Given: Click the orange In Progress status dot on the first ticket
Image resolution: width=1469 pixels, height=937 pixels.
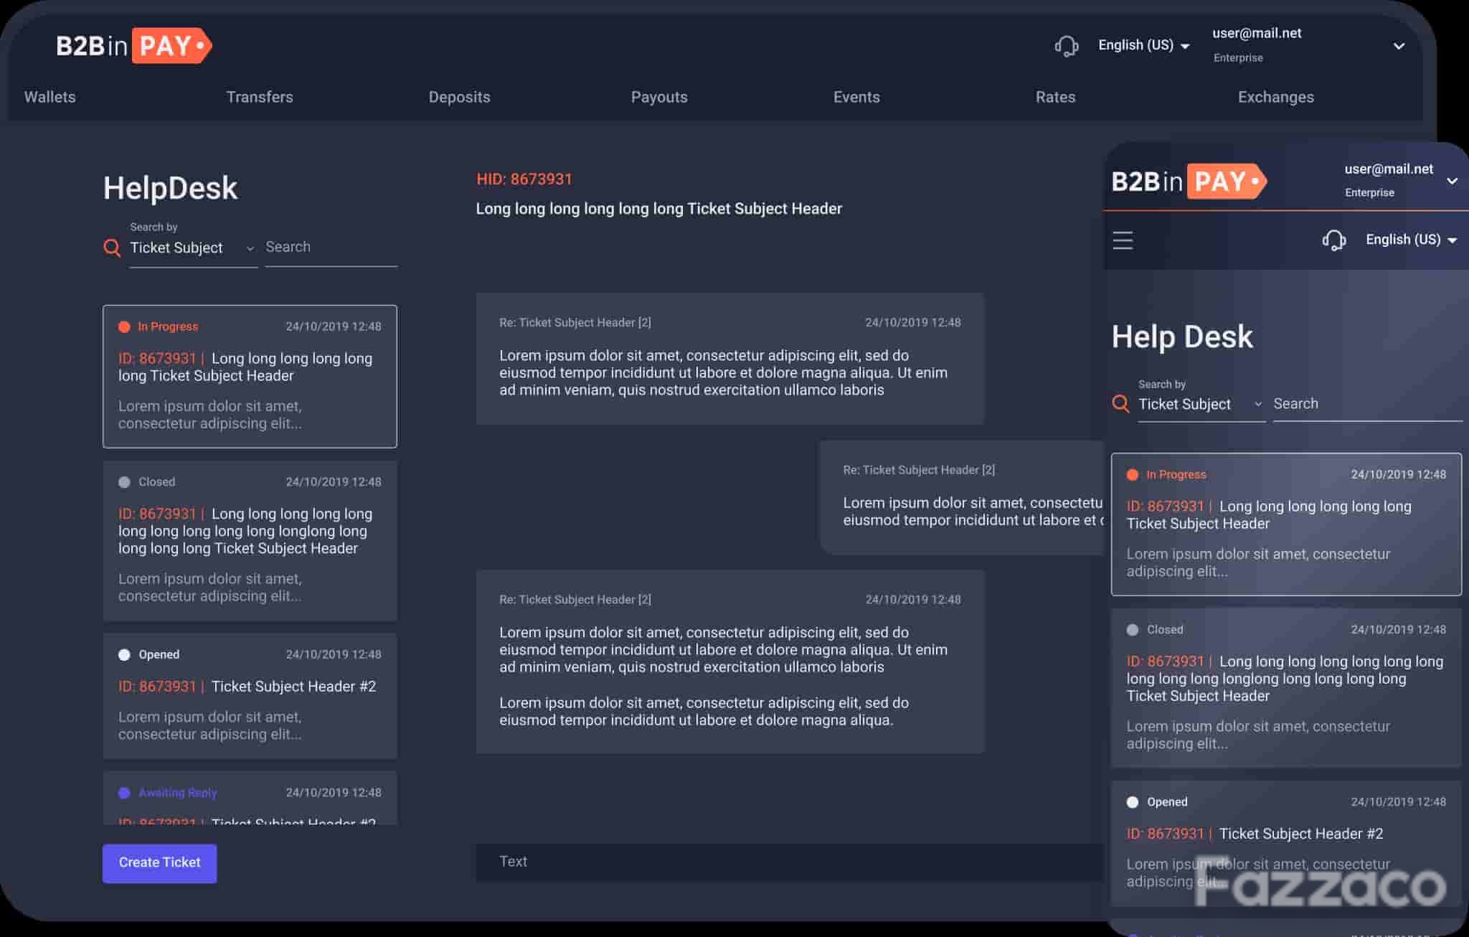Looking at the screenshot, I should (124, 326).
